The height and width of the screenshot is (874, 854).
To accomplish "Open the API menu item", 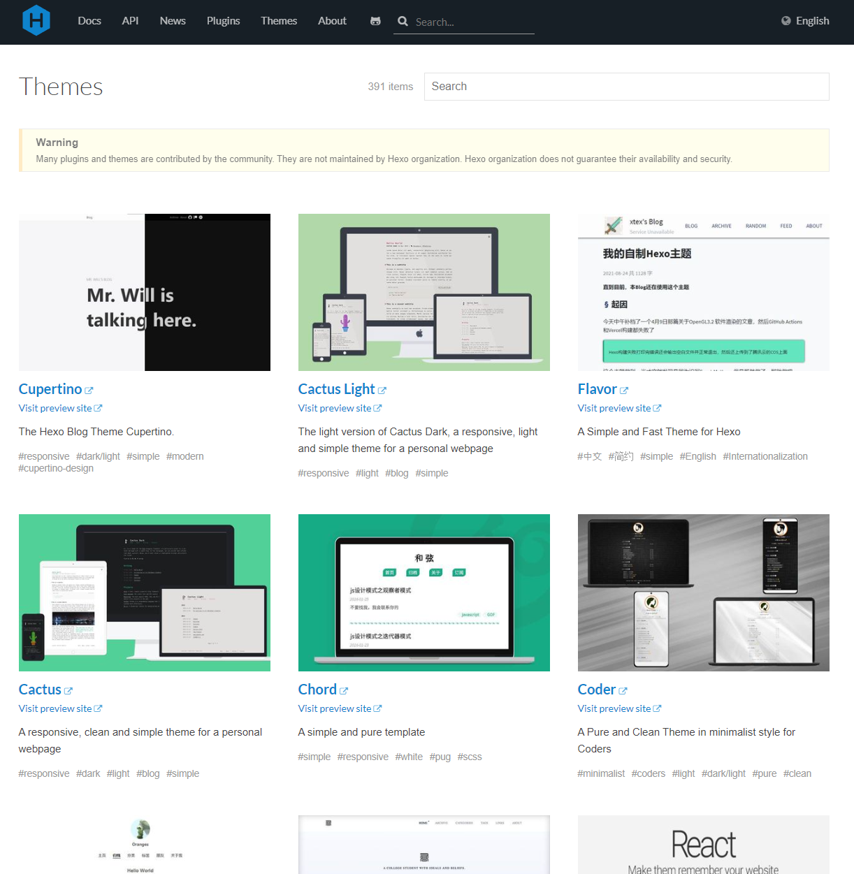I will (x=130, y=21).
